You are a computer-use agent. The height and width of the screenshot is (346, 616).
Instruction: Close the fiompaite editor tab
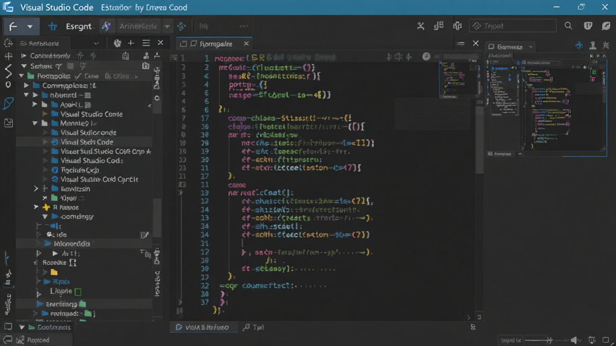tap(246, 43)
